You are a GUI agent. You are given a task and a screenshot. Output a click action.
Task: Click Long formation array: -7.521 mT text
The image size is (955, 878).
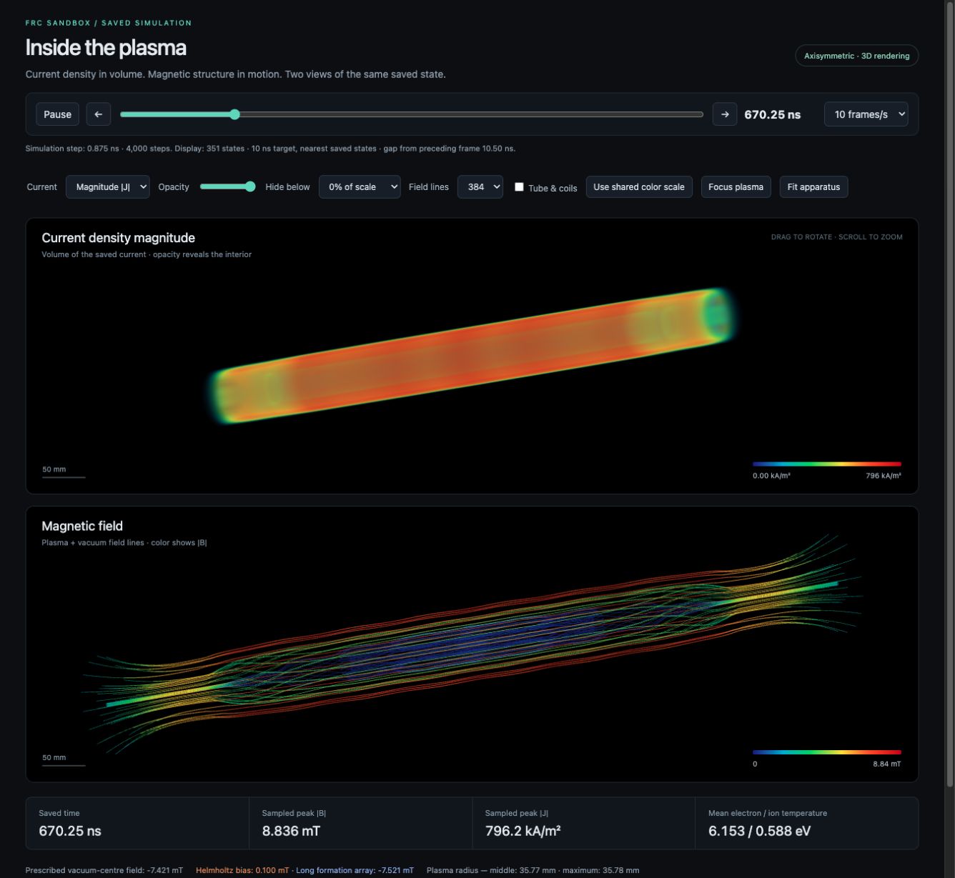355,870
